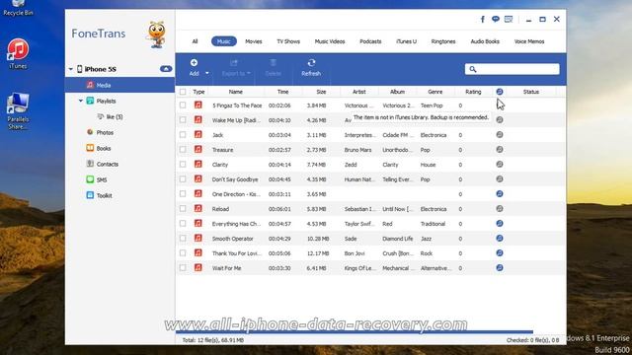Click iTunes status icon for Treasure row

500,149
